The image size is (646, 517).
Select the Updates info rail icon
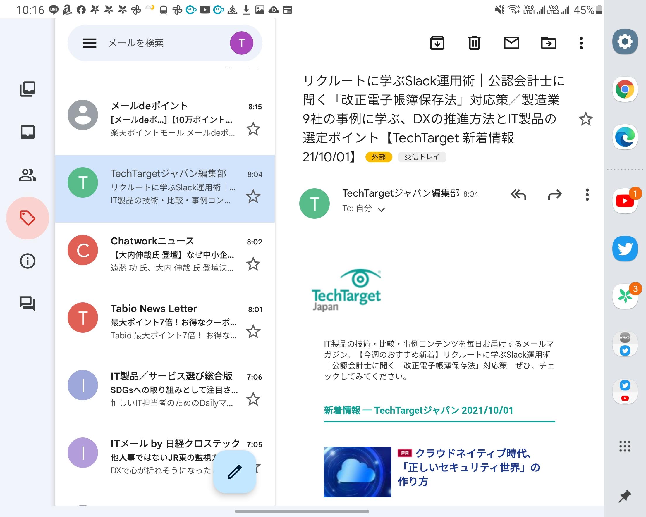(28, 261)
